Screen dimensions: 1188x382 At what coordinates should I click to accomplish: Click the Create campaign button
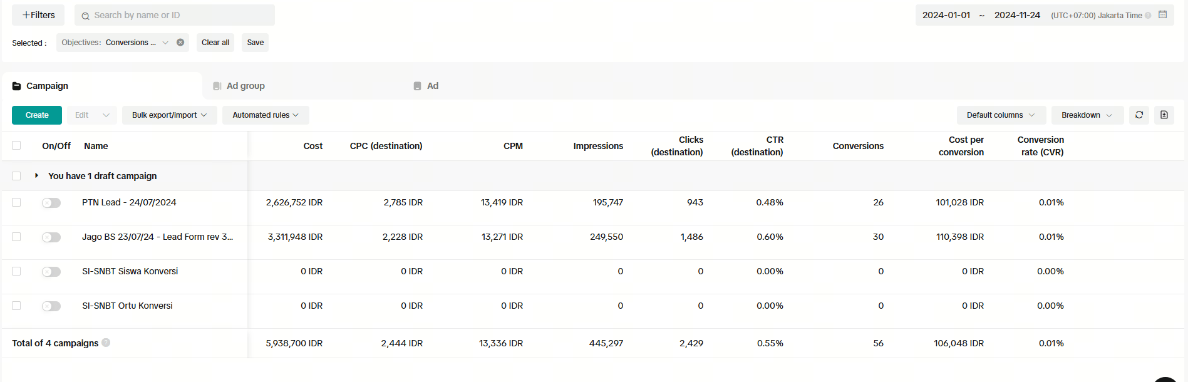coord(37,115)
